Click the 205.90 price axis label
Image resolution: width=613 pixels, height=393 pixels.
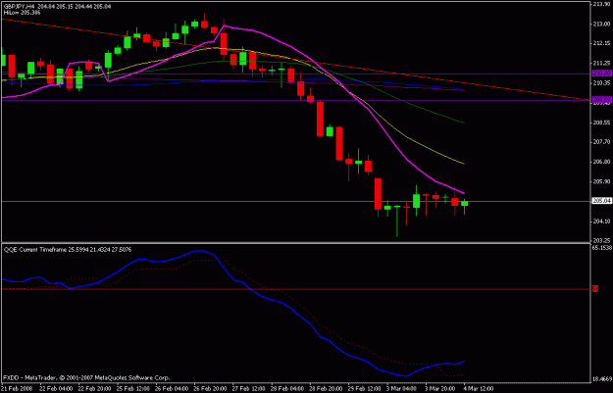[x=602, y=181]
